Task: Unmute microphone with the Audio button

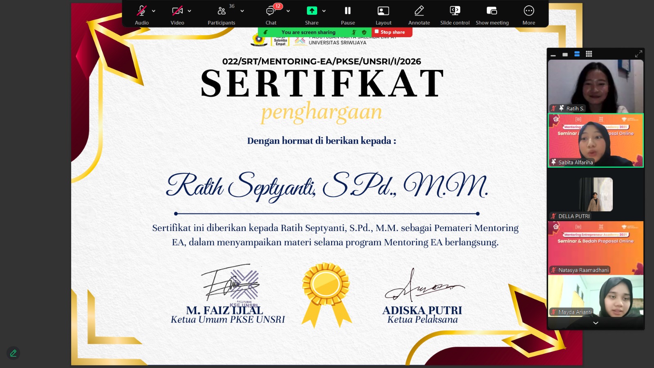Action: click(x=141, y=14)
